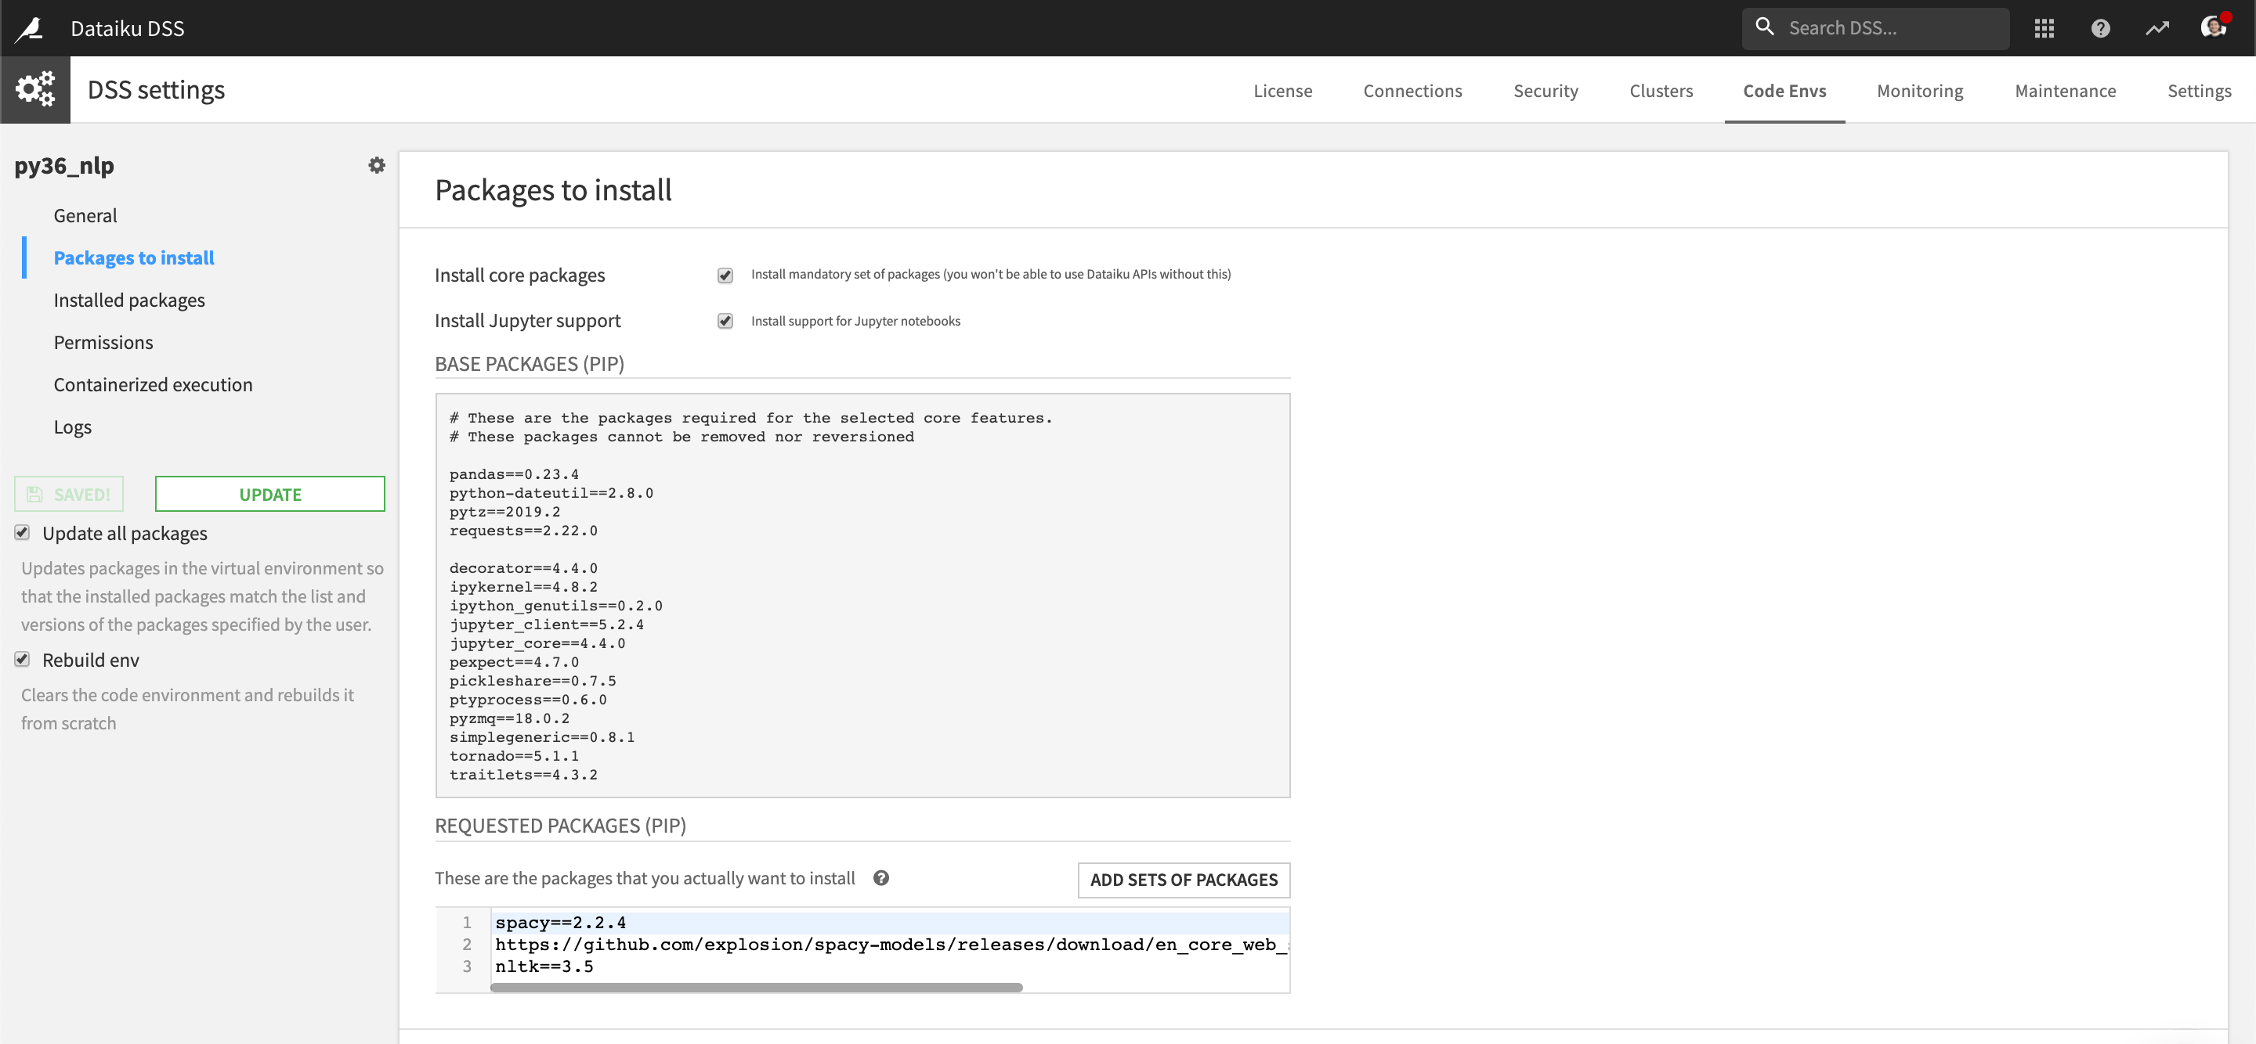Click the DSS settings gears icon
Screen dimensions: 2256x1044
point(35,90)
